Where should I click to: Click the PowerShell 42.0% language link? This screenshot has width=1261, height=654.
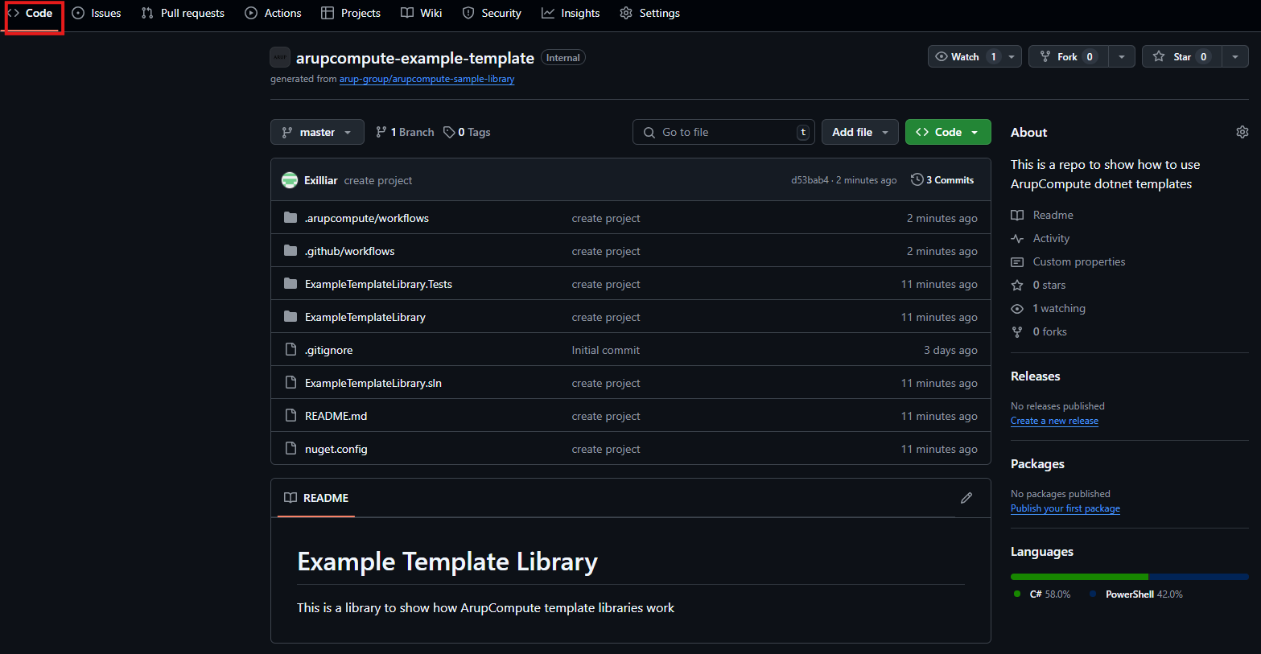pyautogui.click(x=1135, y=594)
